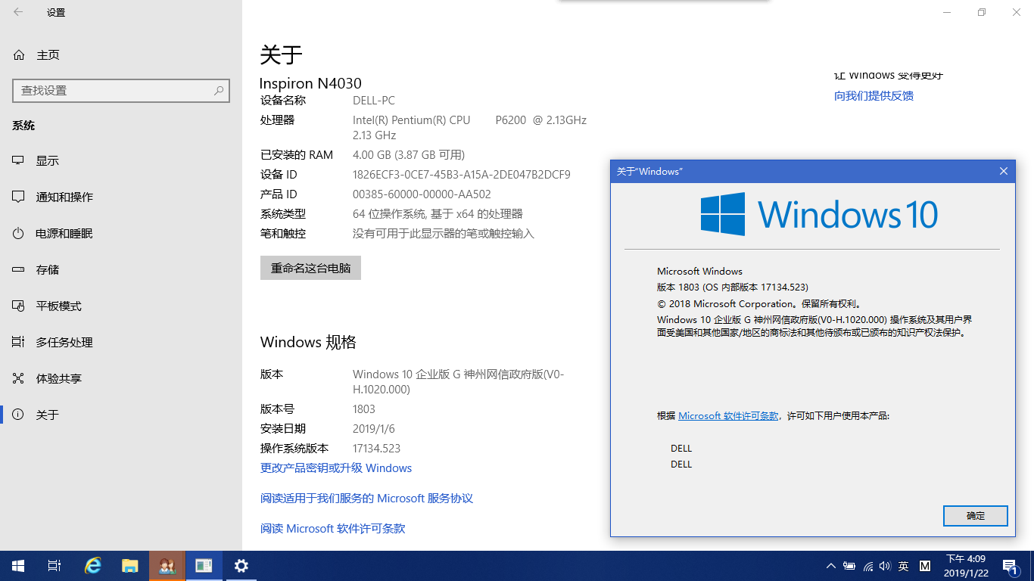Open the 显示 (Display) settings page
This screenshot has height=581, width=1034.
[47, 161]
